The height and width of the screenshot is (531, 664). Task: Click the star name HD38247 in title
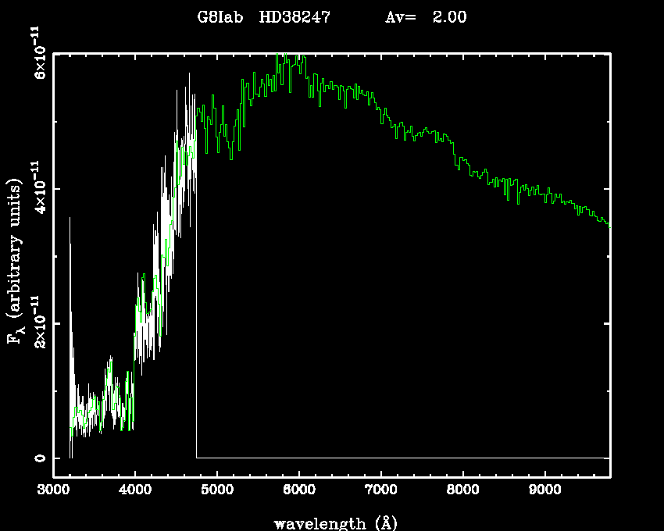click(295, 17)
